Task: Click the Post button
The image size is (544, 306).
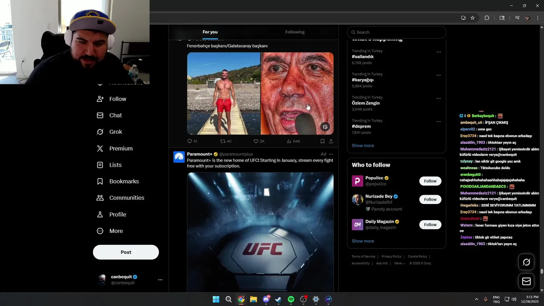Action: pyautogui.click(x=126, y=252)
